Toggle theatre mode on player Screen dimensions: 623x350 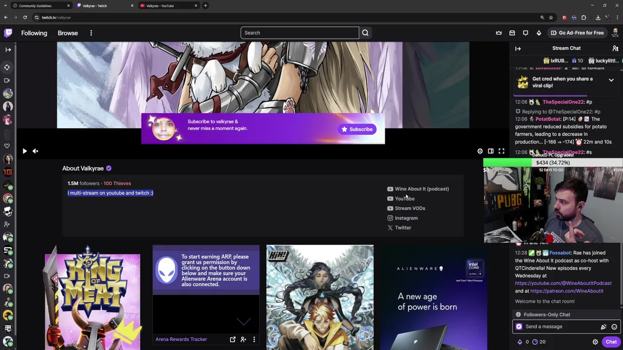[x=491, y=151]
